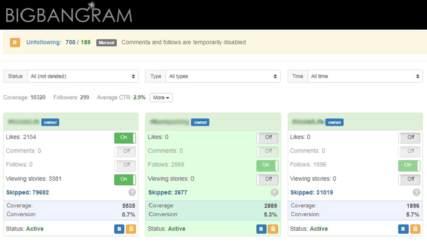Delete the campaign with Likes: 2154
The width and height of the screenshot is (427, 242).
(131, 229)
